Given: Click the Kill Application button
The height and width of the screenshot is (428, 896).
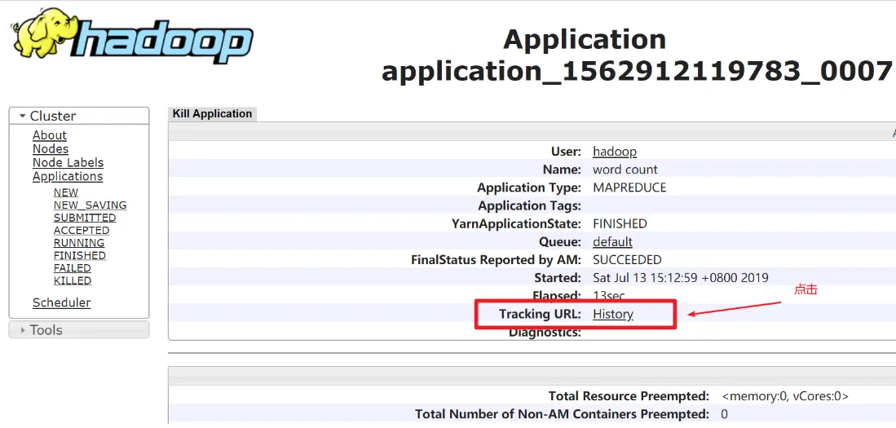Looking at the screenshot, I should [x=212, y=113].
